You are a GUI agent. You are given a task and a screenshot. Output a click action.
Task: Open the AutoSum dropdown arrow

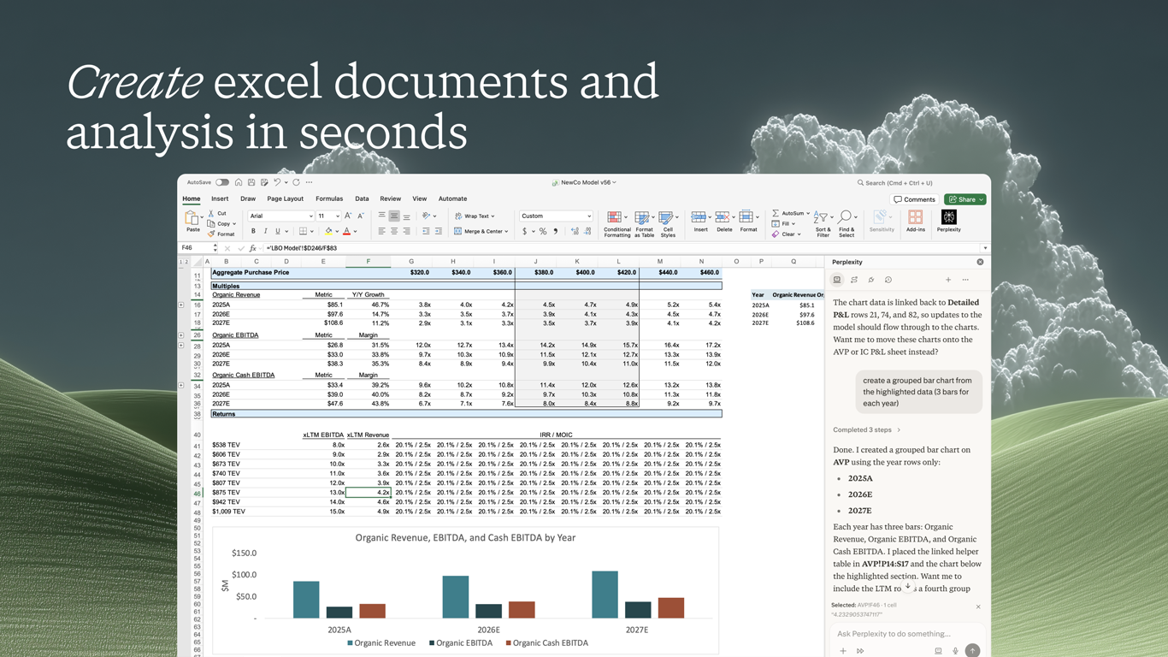pos(808,213)
